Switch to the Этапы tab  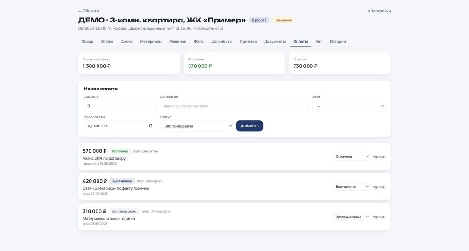tap(107, 42)
